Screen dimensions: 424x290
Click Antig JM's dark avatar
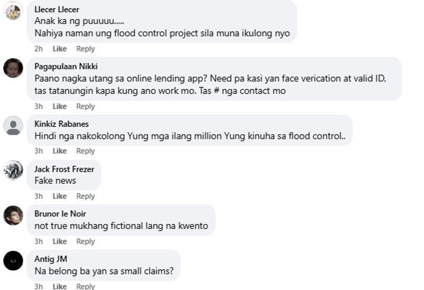(13, 261)
